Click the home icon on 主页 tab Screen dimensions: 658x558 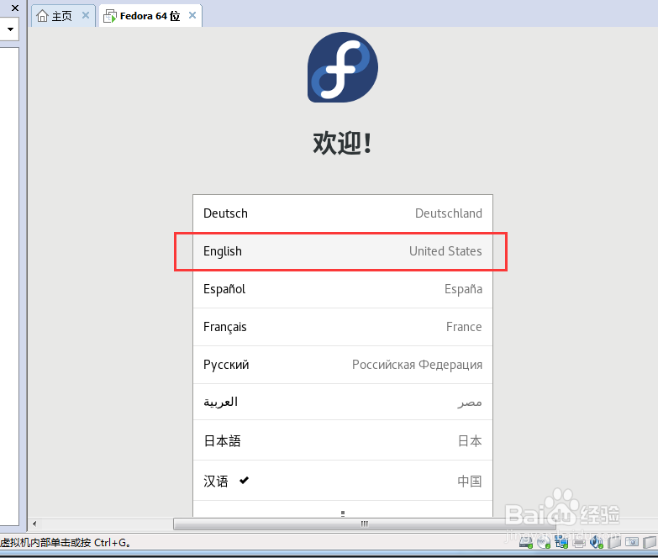(x=42, y=15)
